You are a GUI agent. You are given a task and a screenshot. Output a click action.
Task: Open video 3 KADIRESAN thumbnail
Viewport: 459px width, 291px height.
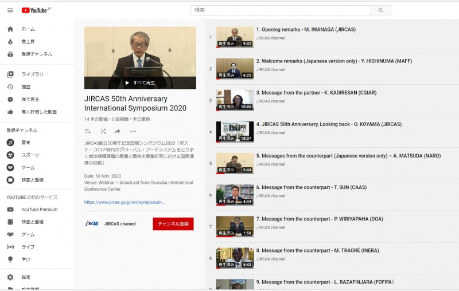coord(235,100)
